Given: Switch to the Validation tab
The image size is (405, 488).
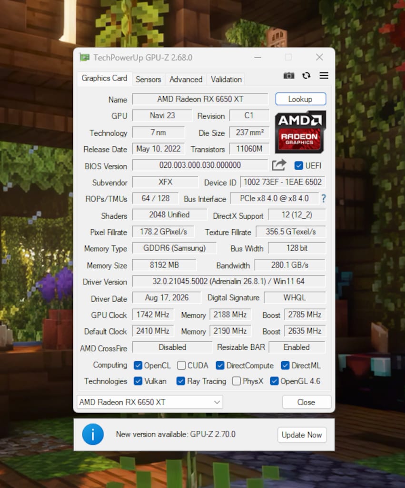Looking at the screenshot, I should [x=226, y=80].
